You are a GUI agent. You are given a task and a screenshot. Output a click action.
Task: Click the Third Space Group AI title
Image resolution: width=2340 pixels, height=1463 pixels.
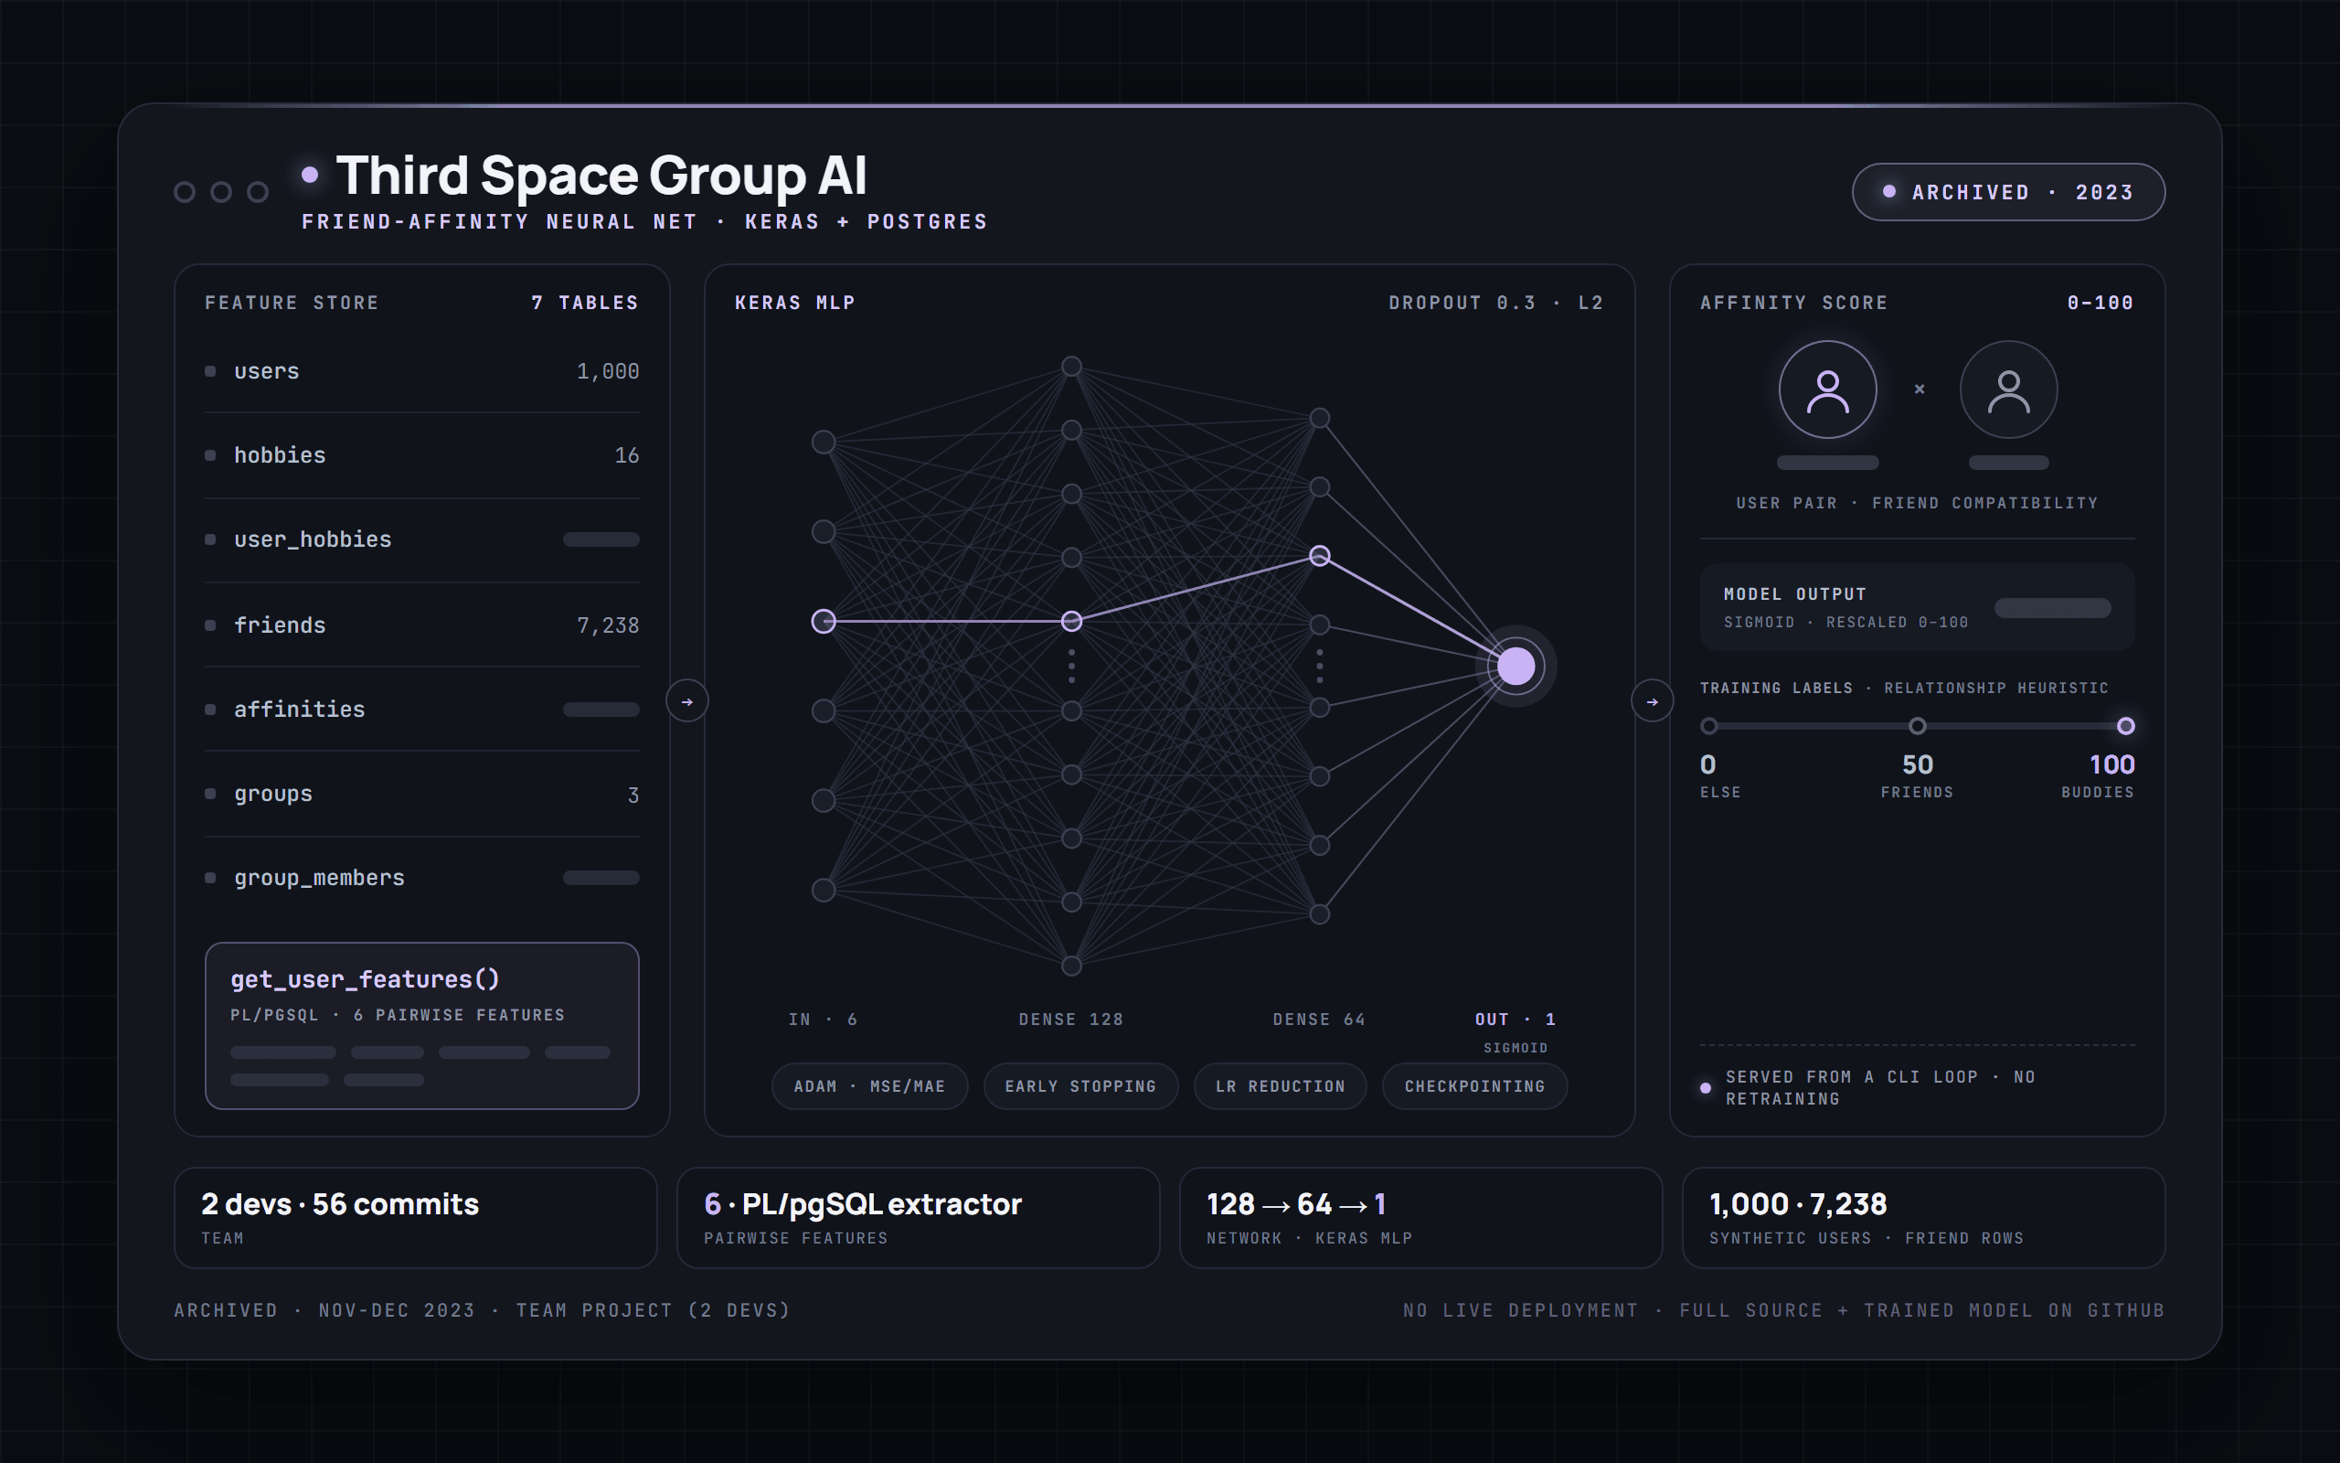(x=601, y=176)
